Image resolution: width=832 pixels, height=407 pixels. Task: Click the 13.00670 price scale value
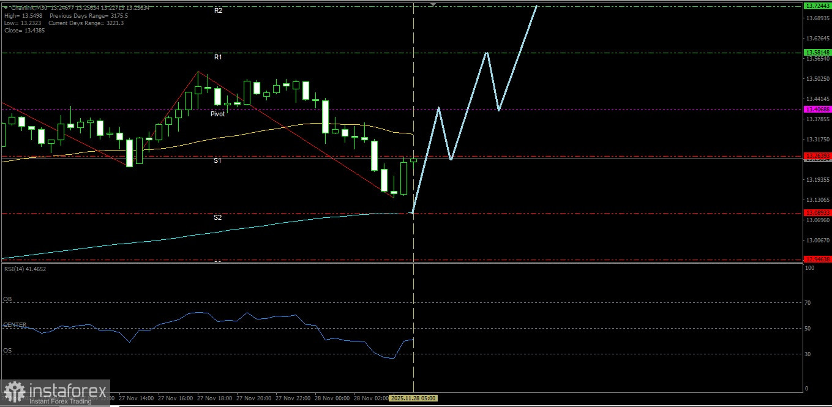817,241
